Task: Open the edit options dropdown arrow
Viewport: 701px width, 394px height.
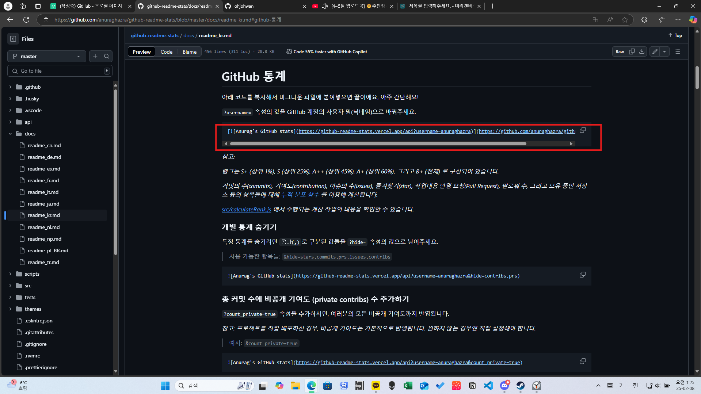Action: pyautogui.click(x=664, y=51)
